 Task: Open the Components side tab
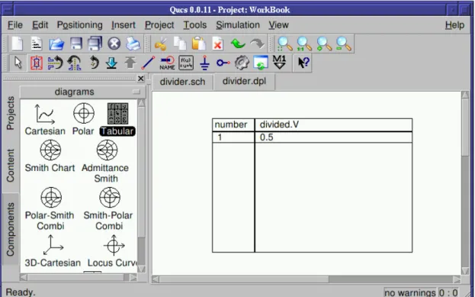click(11, 229)
